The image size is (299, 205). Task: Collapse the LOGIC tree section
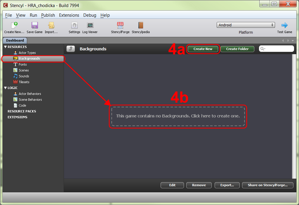[5, 88]
